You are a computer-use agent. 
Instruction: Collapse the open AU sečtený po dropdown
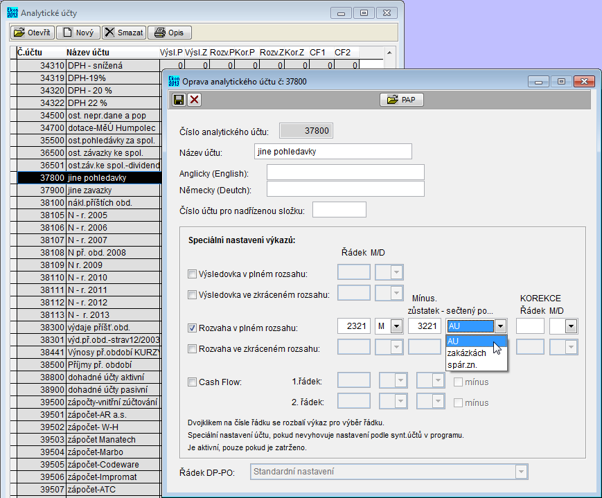500,326
